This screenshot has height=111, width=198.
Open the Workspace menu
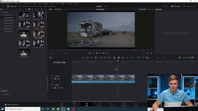(x=70, y=3)
